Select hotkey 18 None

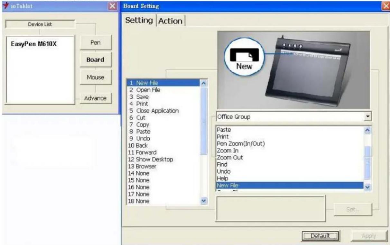(163, 201)
